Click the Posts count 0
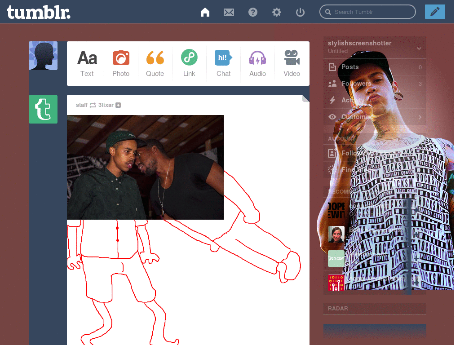Viewport: 460px width, 345px height. click(x=420, y=67)
